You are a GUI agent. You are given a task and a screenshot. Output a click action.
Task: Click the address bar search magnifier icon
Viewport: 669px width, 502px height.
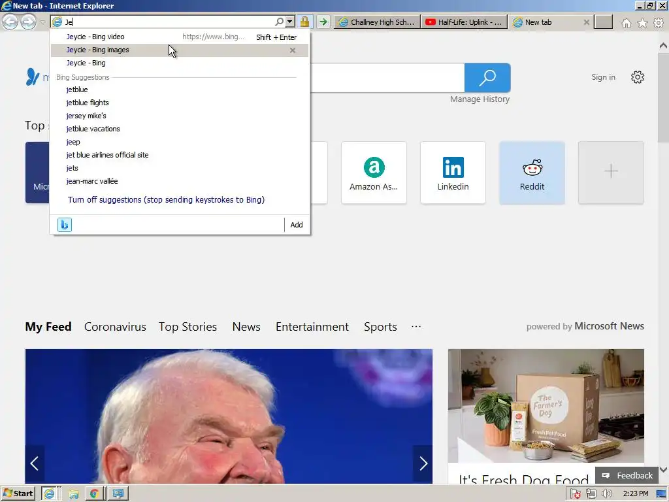click(x=279, y=22)
